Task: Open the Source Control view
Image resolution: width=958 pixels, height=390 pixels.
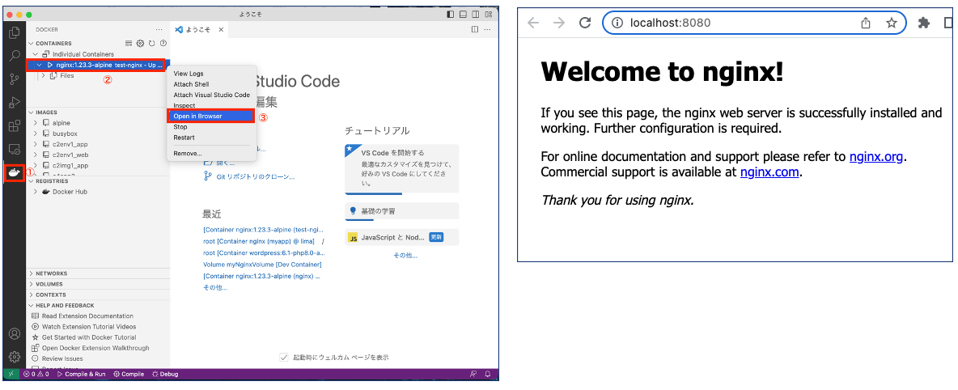Action: click(14, 78)
